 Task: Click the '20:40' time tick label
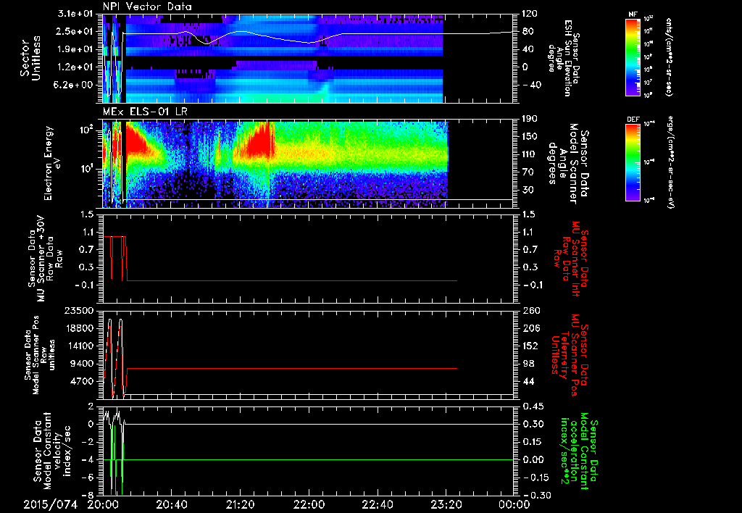point(171,504)
